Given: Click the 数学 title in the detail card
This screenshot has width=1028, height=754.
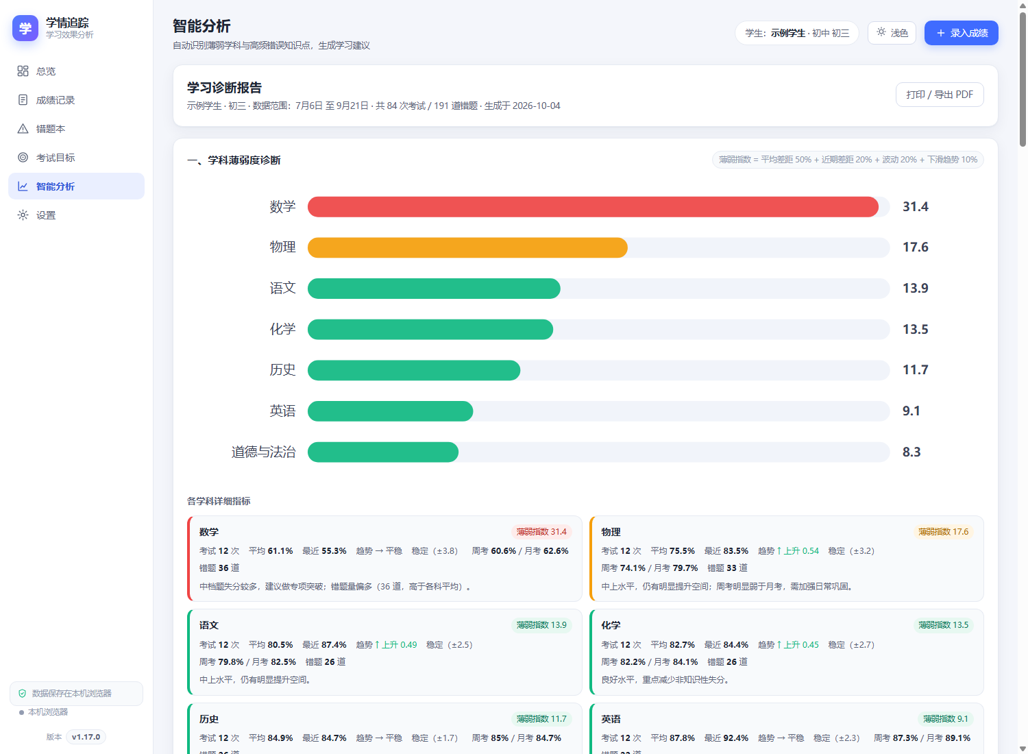Looking at the screenshot, I should [209, 532].
